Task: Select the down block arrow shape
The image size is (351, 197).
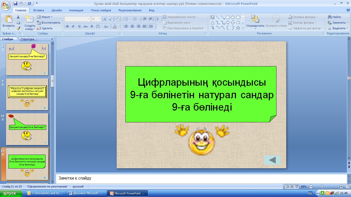Action: [x=233, y=23]
